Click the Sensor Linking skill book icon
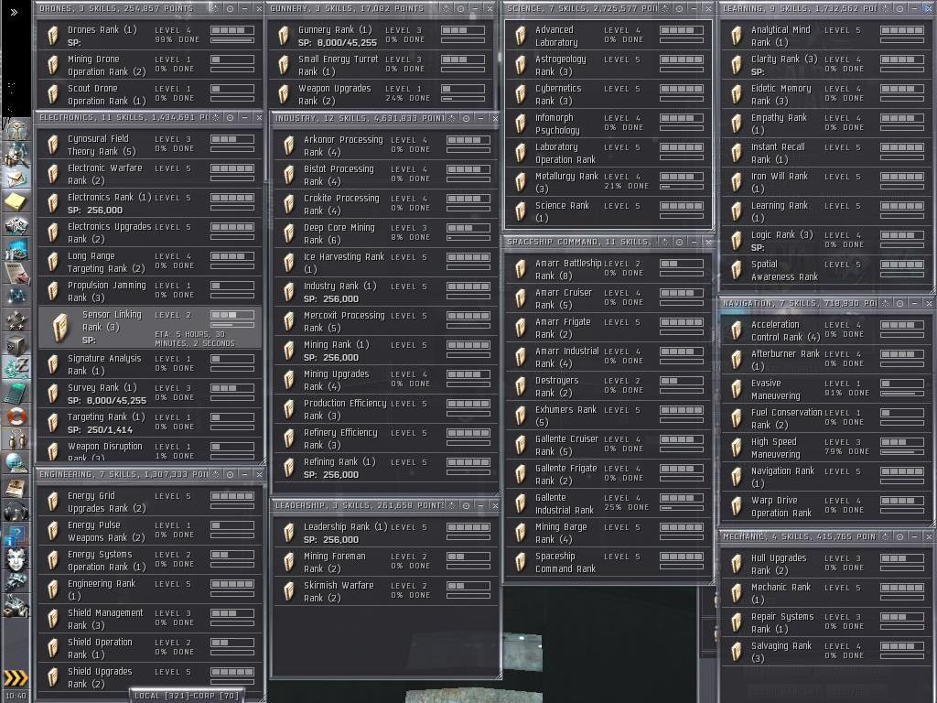The image size is (937, 703). (60, 328)
